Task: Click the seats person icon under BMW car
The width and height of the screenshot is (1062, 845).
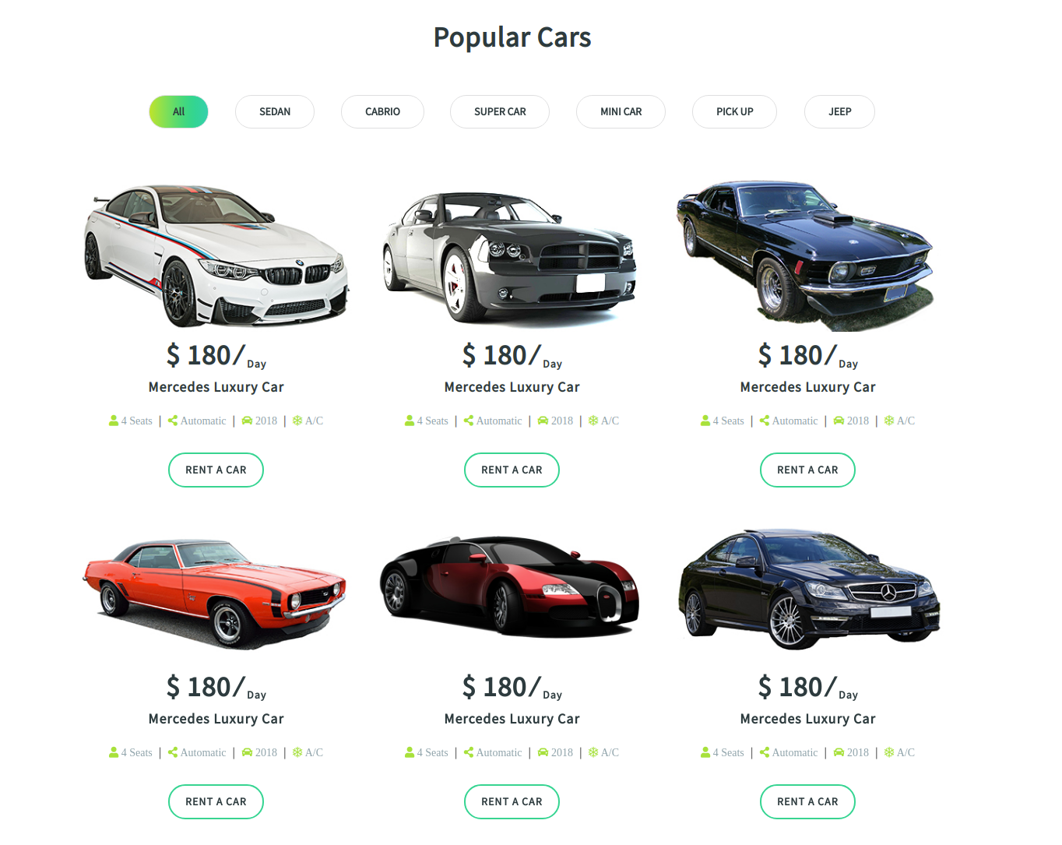Action: [x=114, y=421]
